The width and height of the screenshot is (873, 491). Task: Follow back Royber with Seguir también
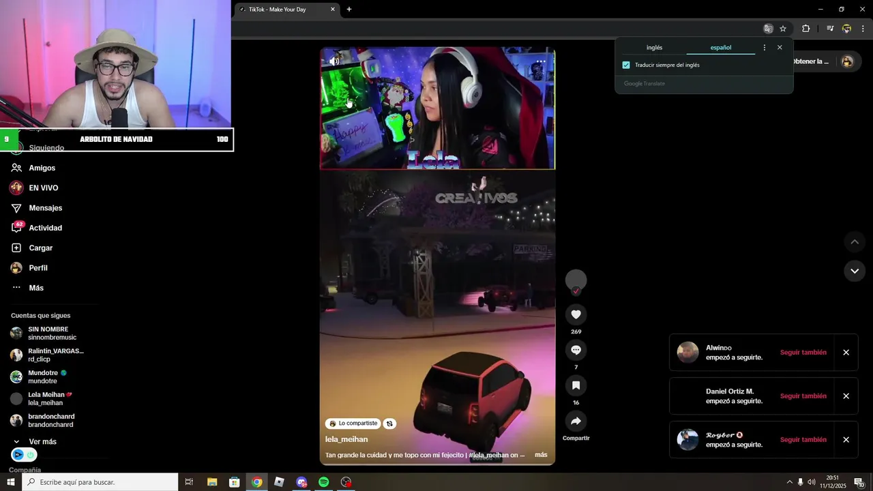coord(803,440)
